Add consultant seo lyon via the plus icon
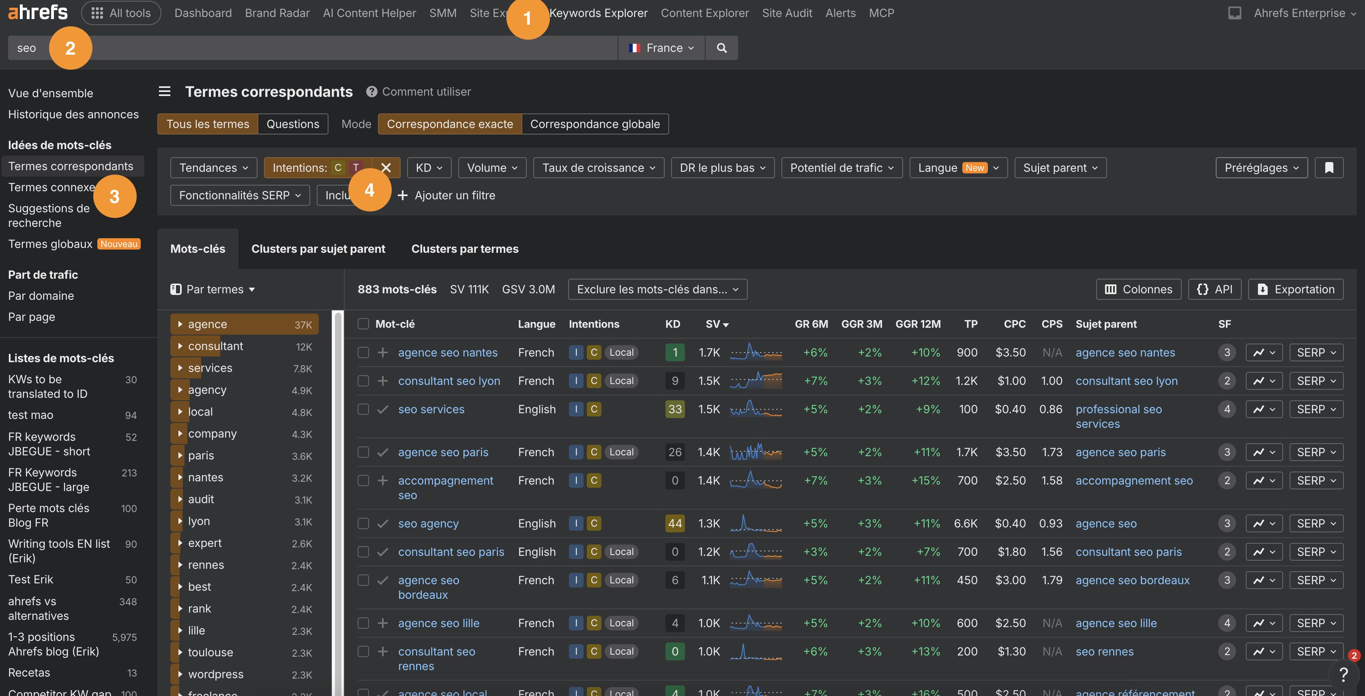 pyautogui.click(x=382, y=380)
